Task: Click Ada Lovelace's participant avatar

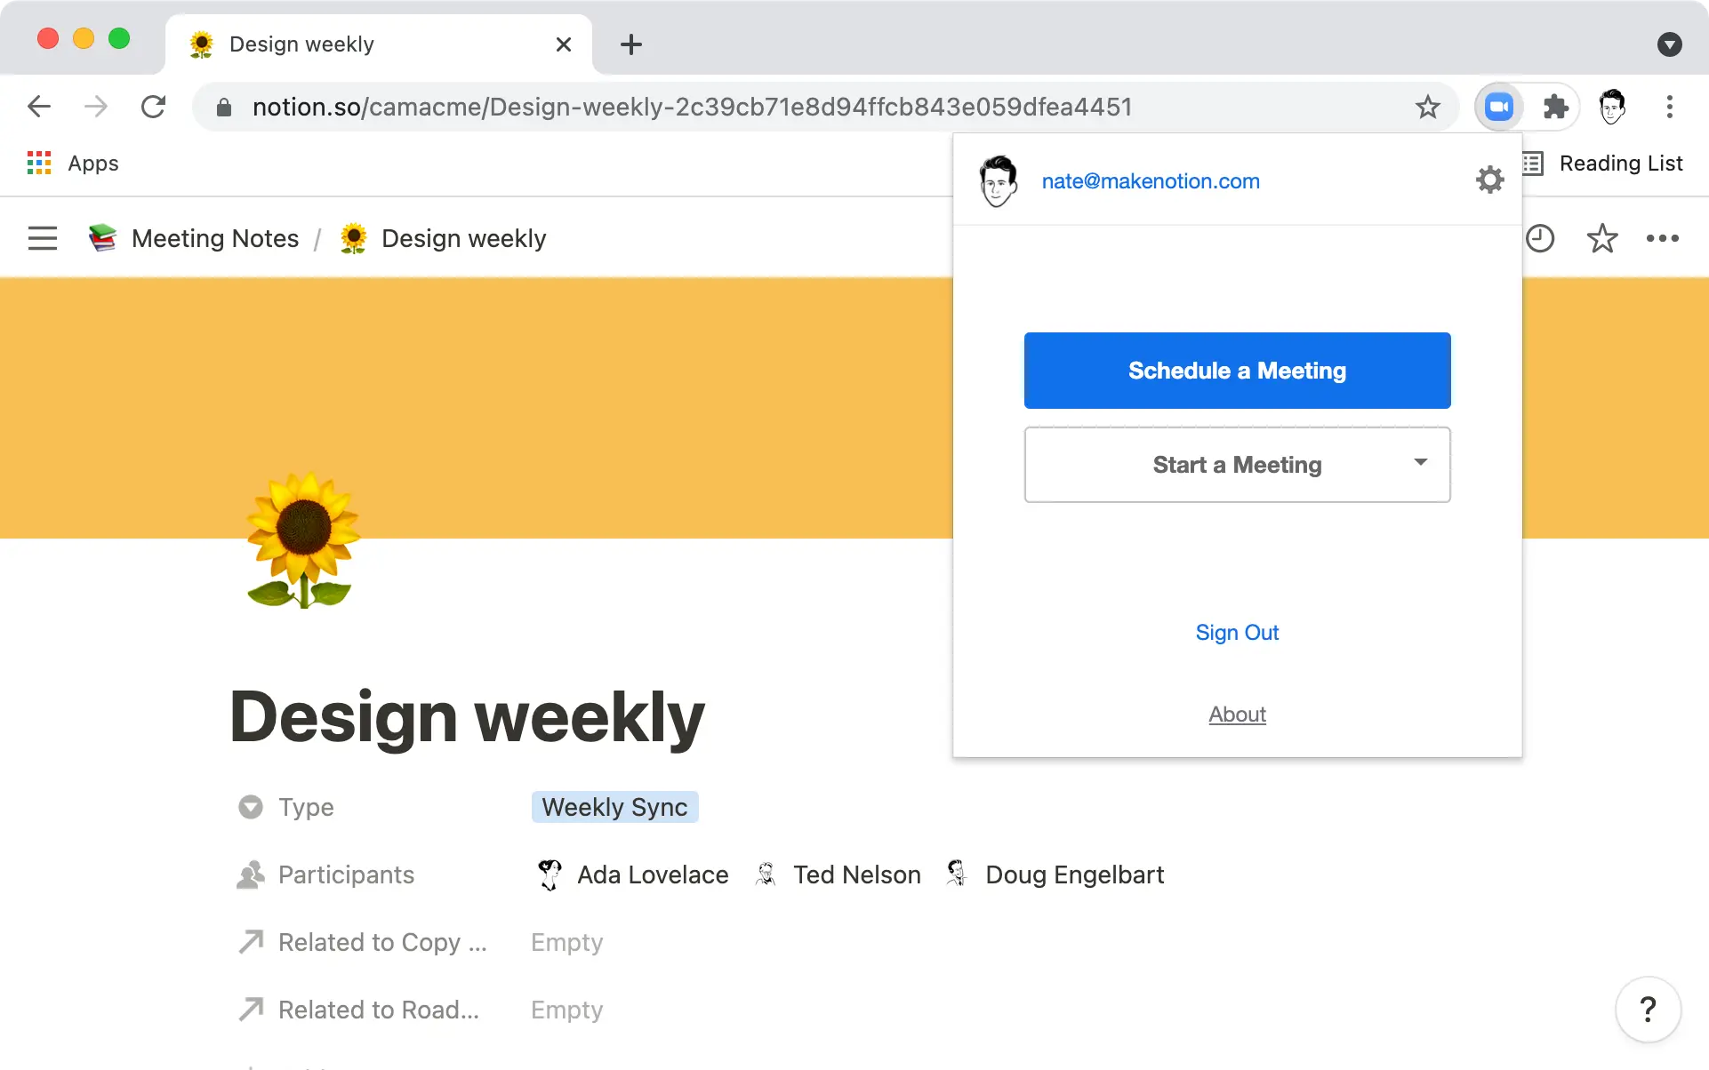Action: click(550, 874)
